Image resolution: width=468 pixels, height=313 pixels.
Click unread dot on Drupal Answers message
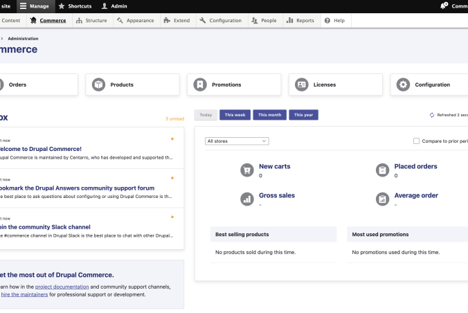[x=172, y=178]
